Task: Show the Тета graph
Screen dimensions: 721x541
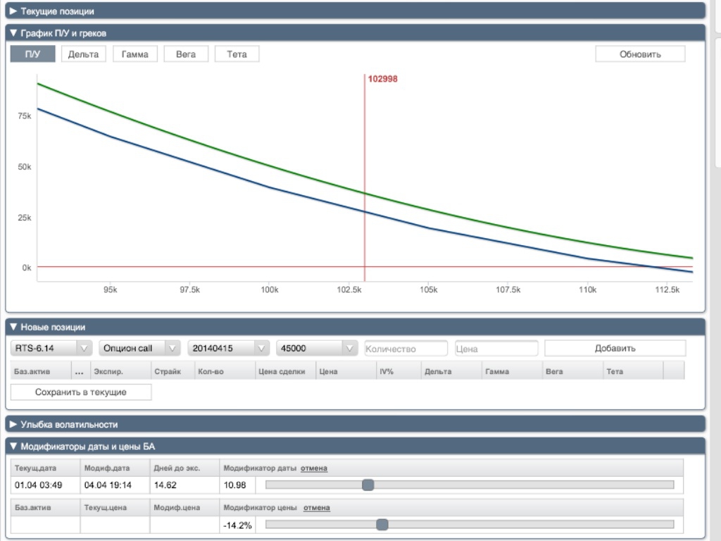Action: pyautogui.click(x=237, y=54)
